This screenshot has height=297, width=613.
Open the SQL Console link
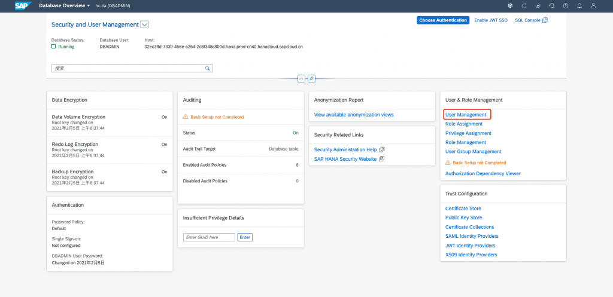(527, 20)
